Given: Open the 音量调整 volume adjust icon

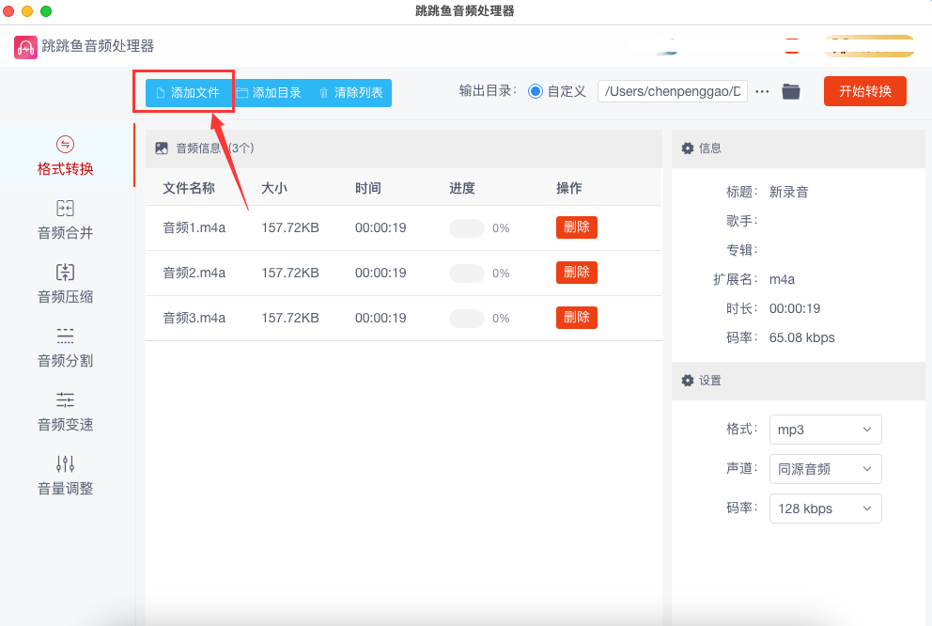Looking at the screenshot, I should 65,463.
